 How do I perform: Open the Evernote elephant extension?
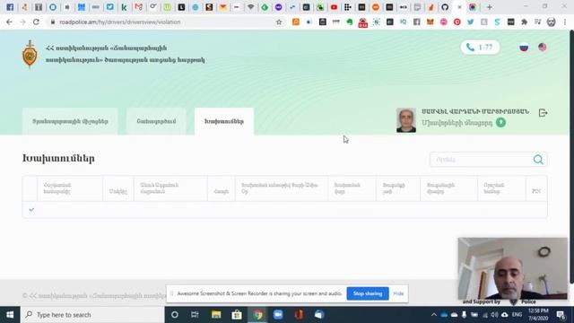[x=350, y=22]
